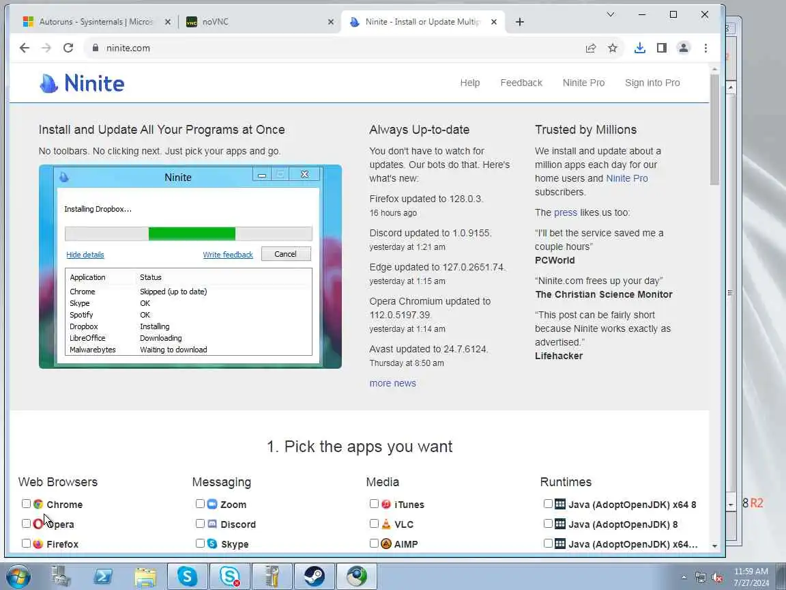Screen dimensions: 786x590
Task: Open the Windows Start button
Action: 18,576
